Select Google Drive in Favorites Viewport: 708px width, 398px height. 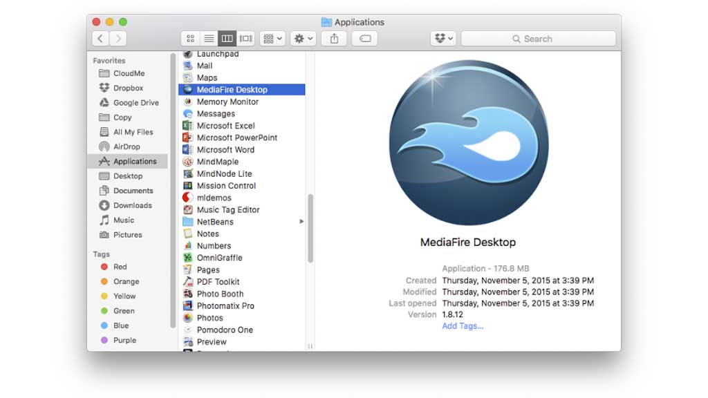pyautogui.click(x=136, y=102)
